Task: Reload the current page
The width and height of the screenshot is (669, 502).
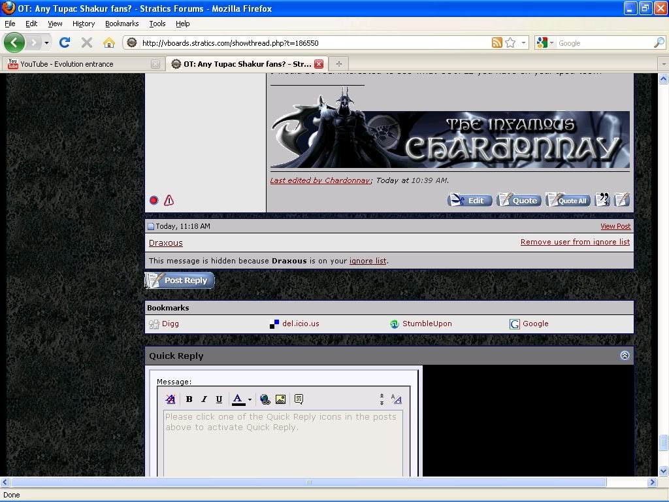Action: click(x=65, y=42)
